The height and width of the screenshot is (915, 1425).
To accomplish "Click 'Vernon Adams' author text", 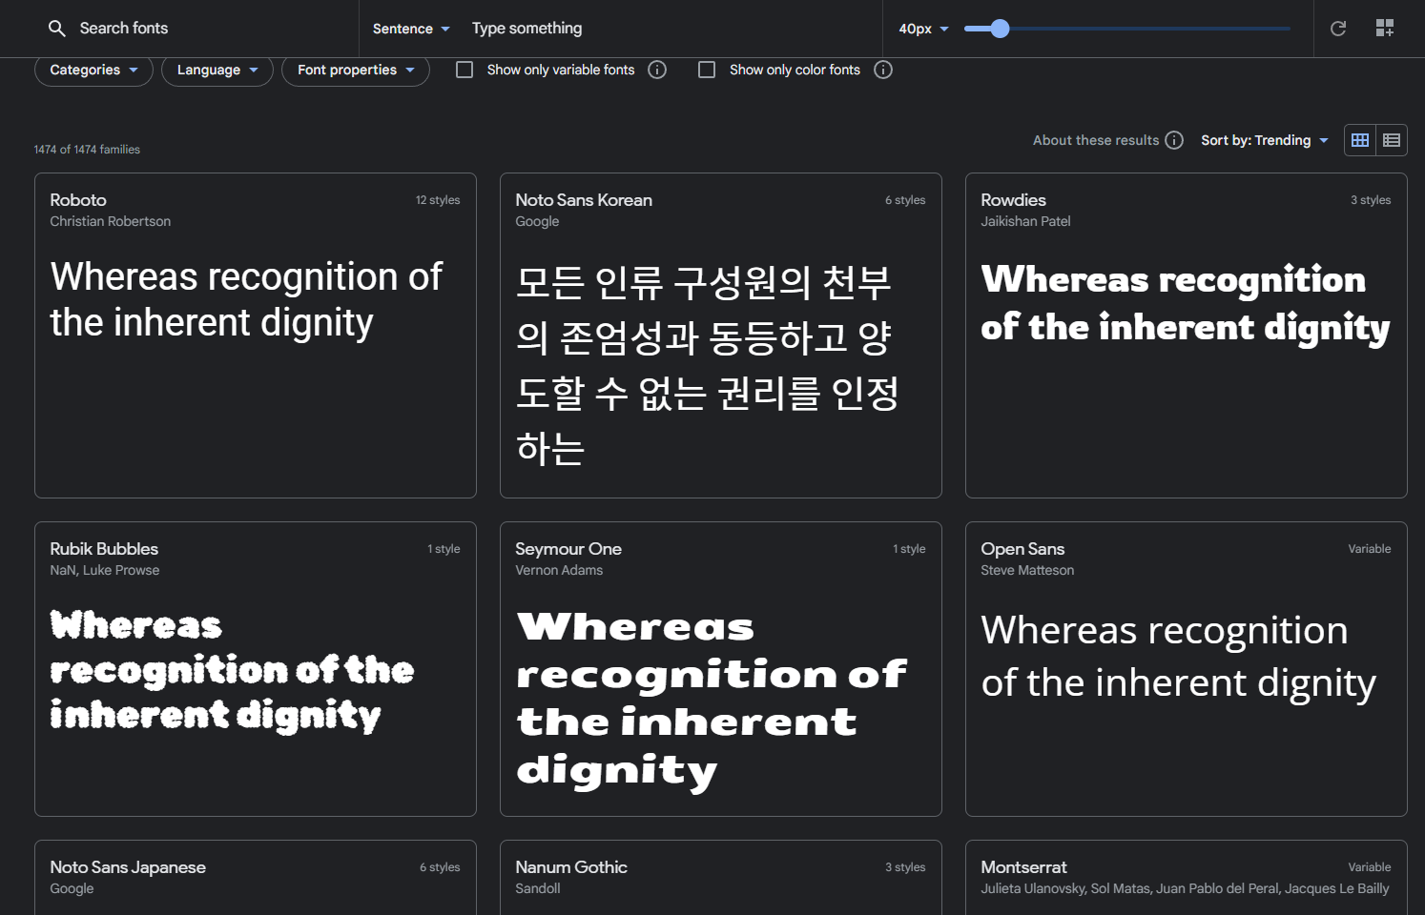I will coord(559,570).
